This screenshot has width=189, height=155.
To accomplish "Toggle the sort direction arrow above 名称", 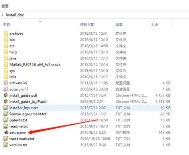I will tap(40, 21).
